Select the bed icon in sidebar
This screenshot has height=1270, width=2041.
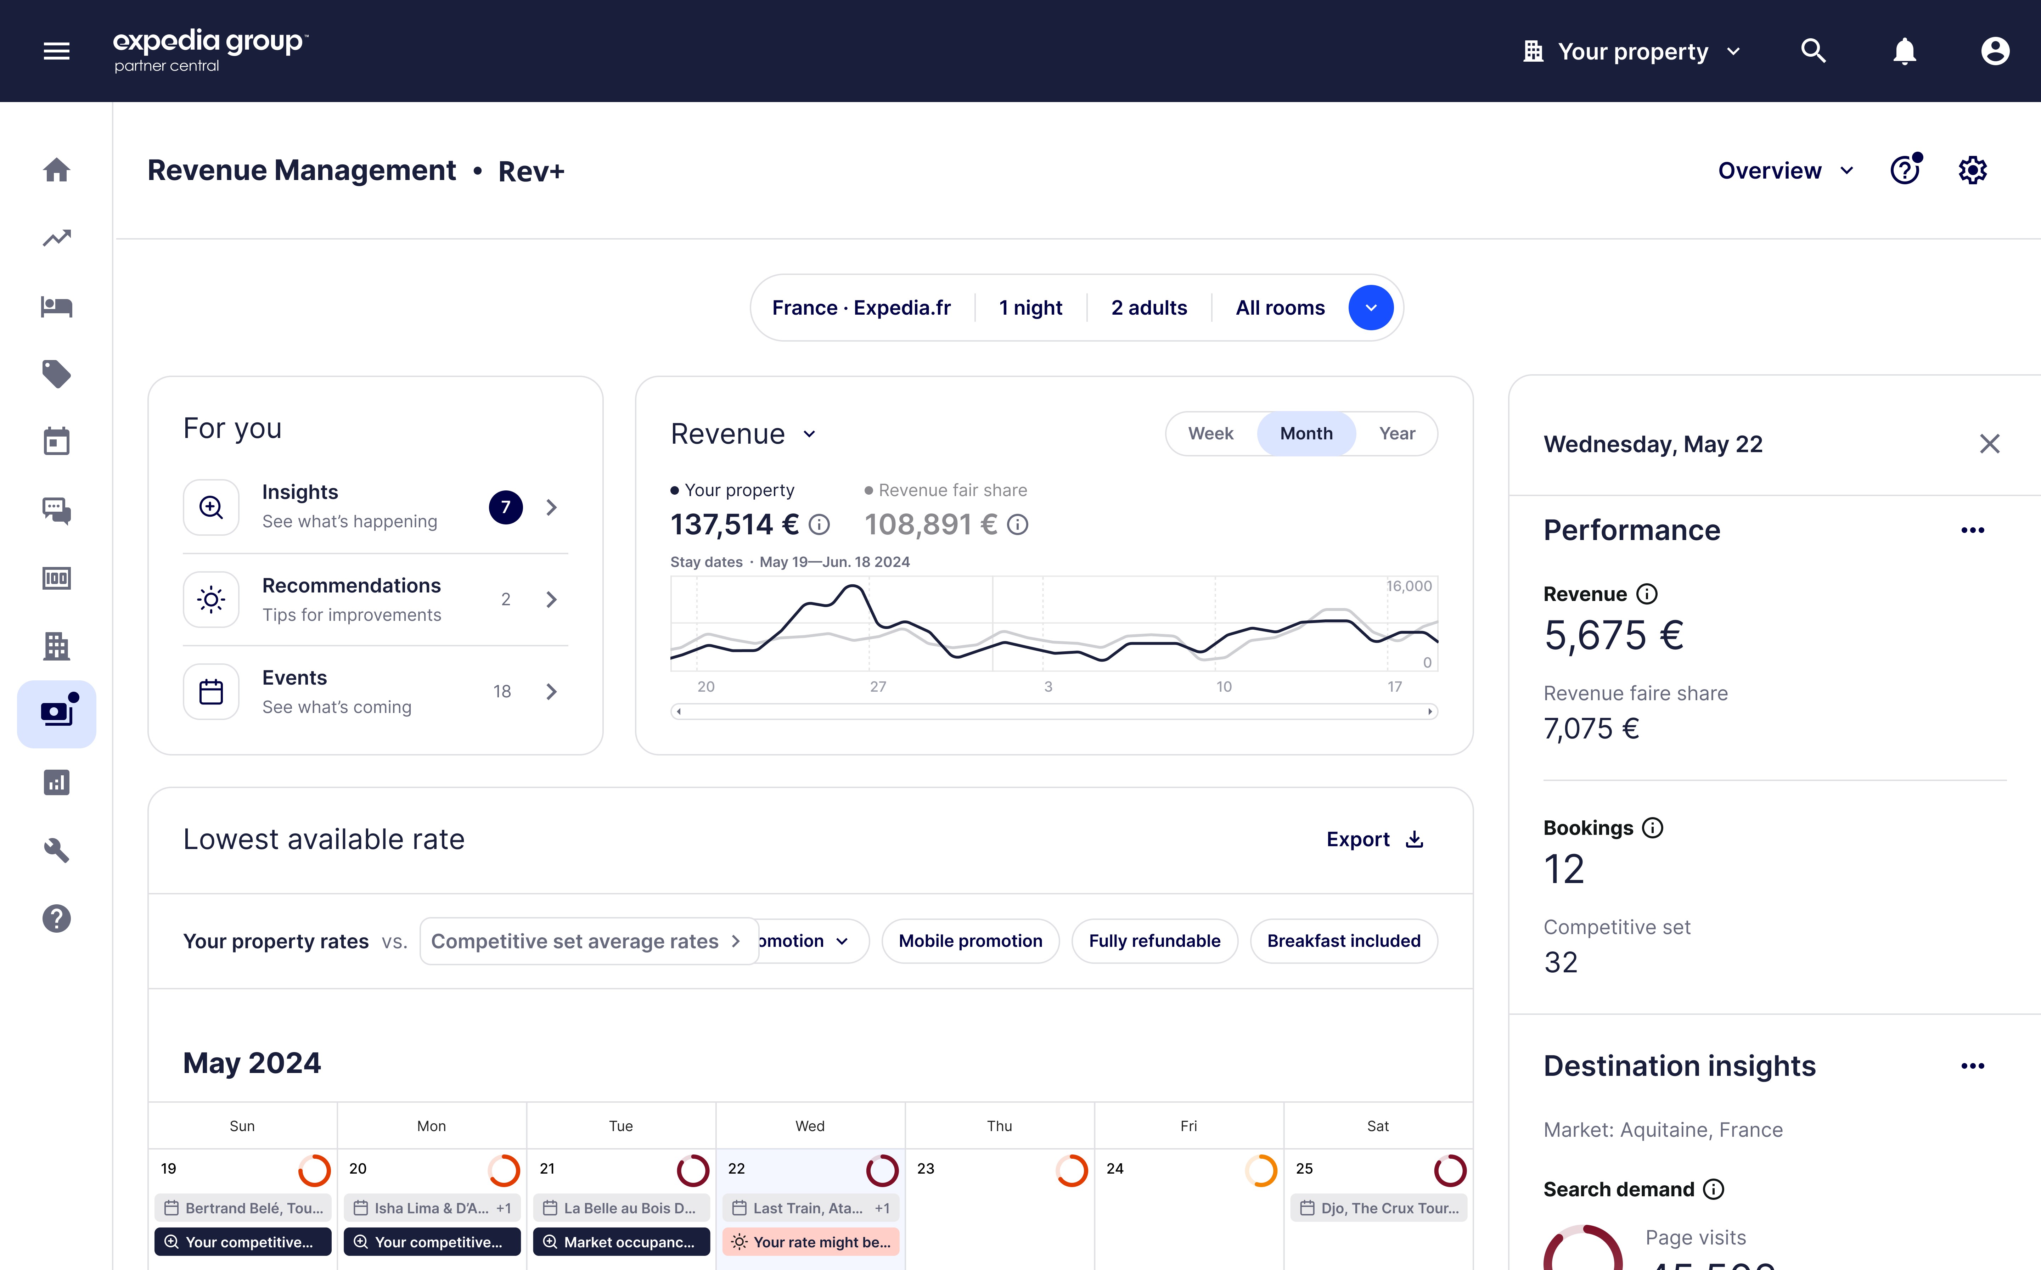(x=56, y=307)
